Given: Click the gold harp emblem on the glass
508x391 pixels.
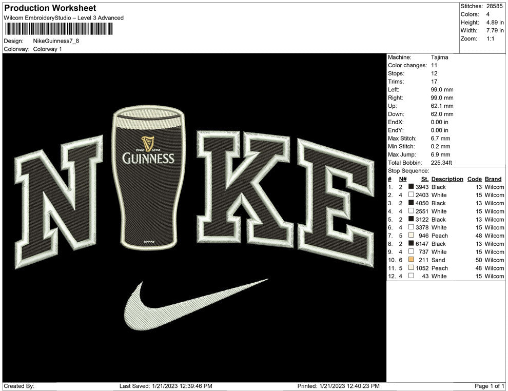Looking at the screenshot, I should [x=148, y=144].
